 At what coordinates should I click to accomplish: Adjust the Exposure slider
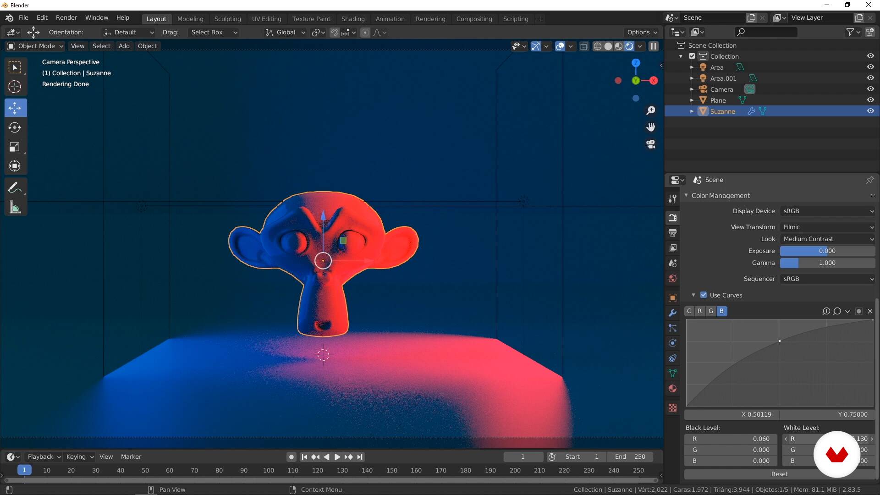coord(827,251)
